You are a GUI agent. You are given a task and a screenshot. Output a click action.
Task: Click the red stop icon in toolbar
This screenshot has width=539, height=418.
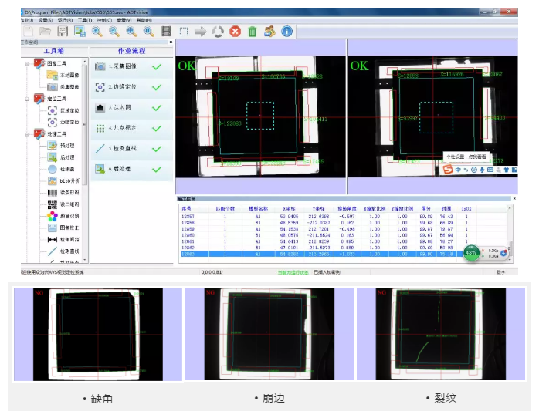click(235, 32)
